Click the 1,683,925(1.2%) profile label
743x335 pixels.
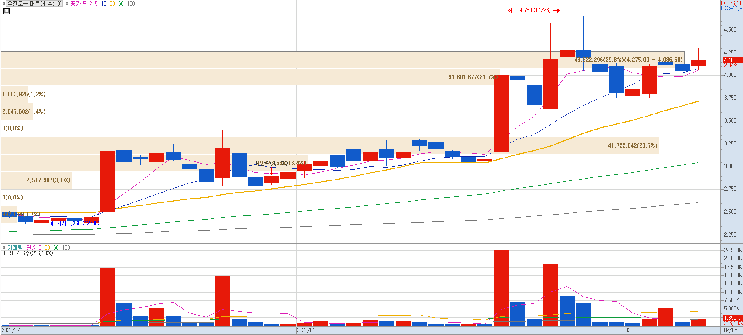click(24, 94)
